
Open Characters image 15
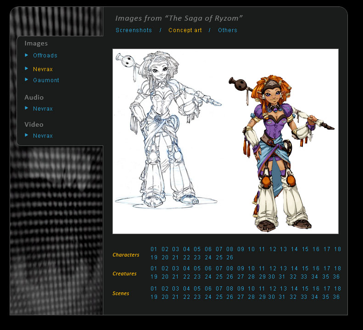305,249
